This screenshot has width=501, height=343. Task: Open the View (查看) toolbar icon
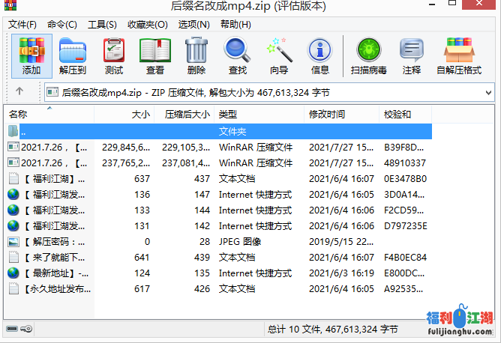coord(155,55)
